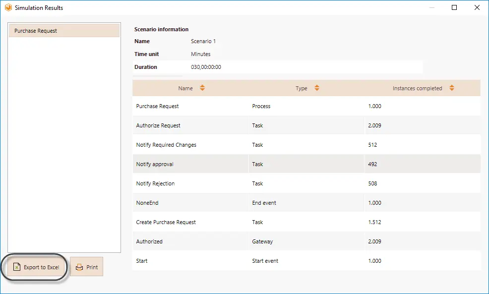Select Purchase Request in the process list

coord(64,31)
